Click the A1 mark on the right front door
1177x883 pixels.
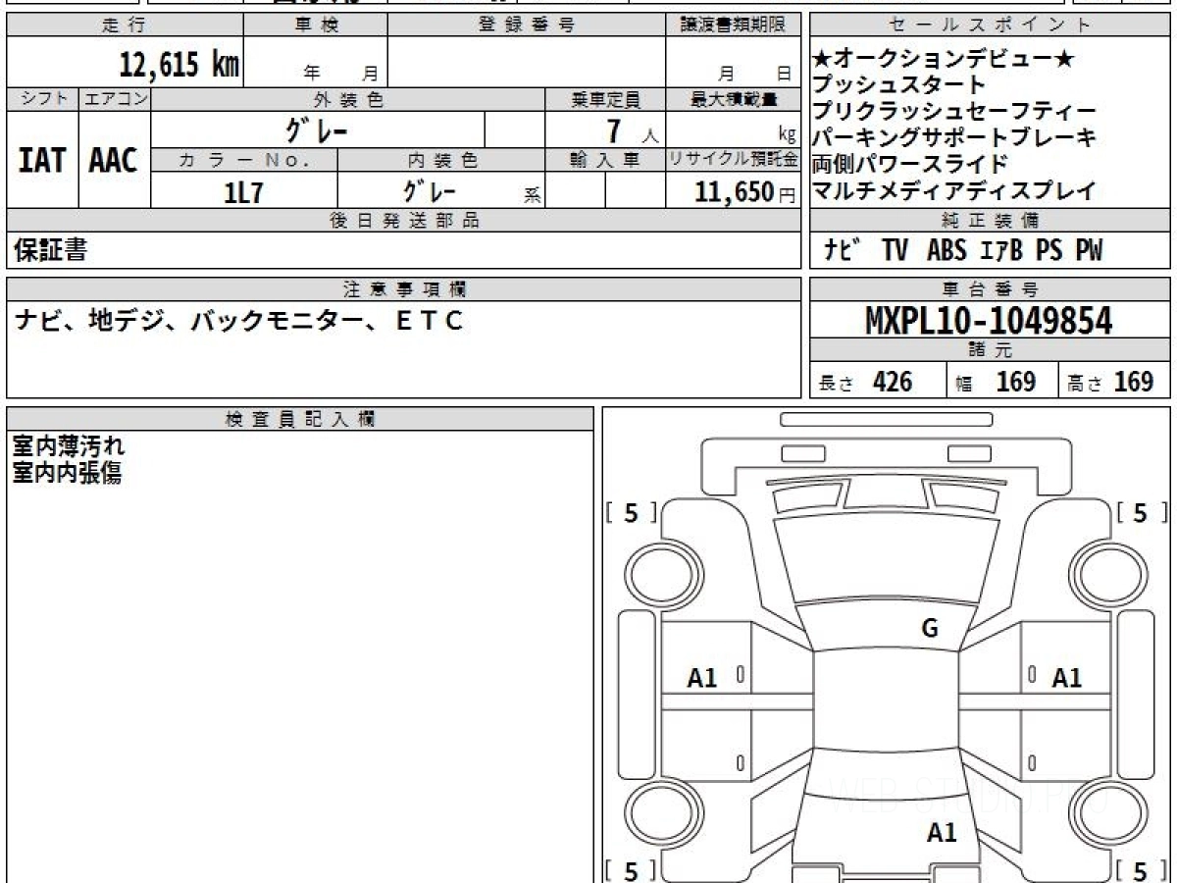pos(1067,677)
